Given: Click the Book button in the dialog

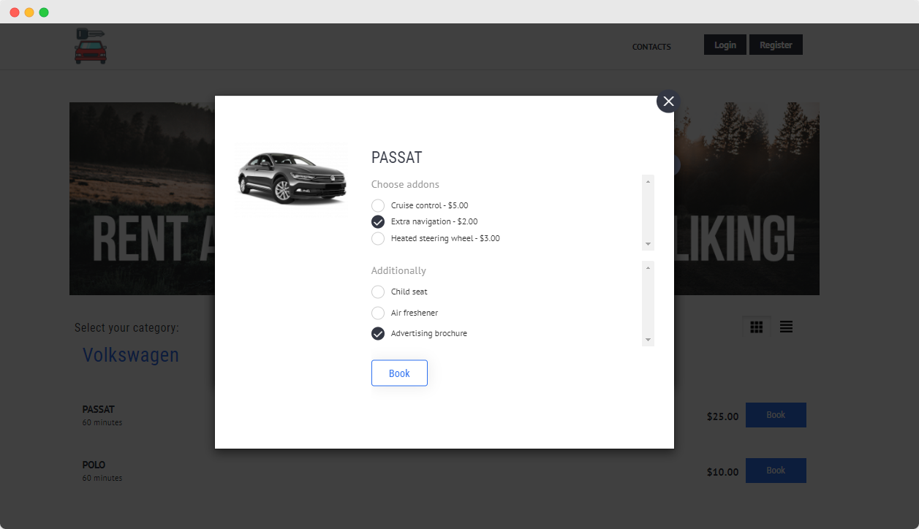Looking at the screenshot, I should [399, 373].
